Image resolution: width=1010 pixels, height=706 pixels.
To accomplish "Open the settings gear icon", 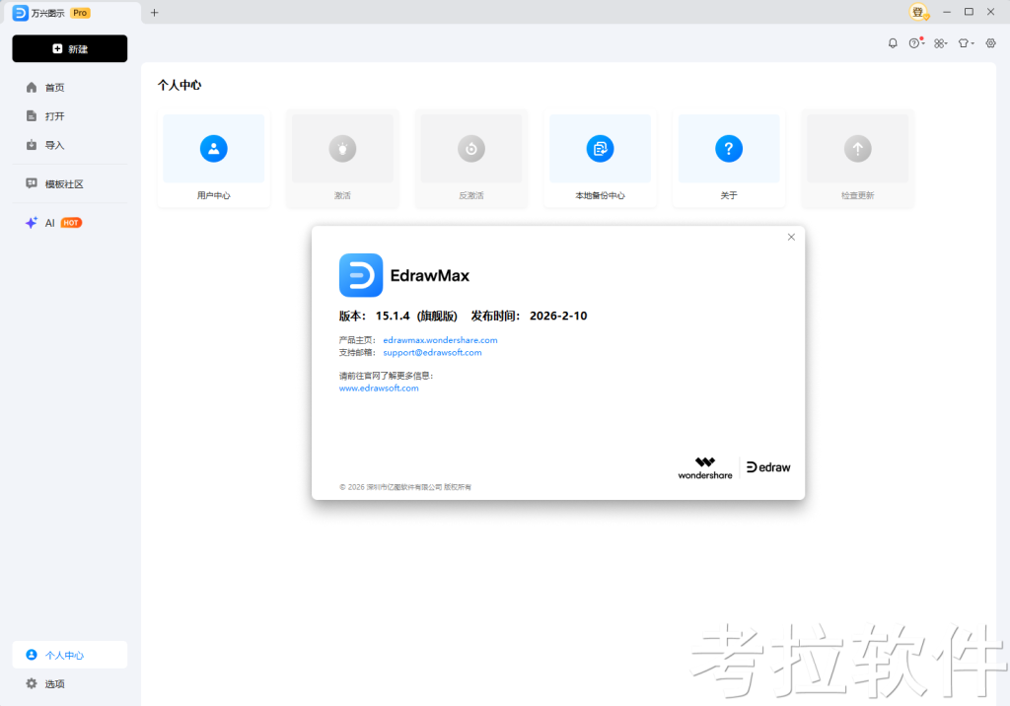I will point(991,43).
